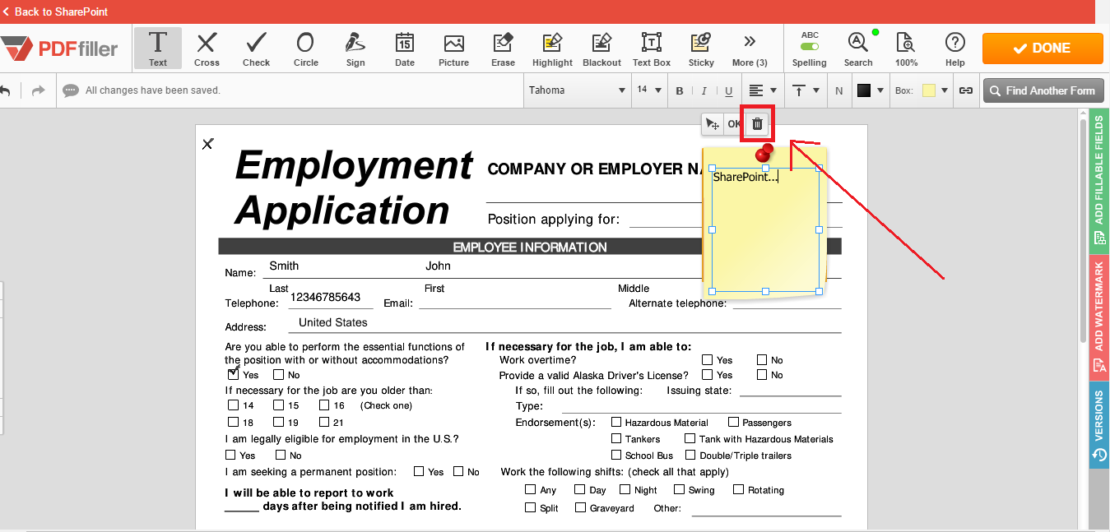This screenshot has height=532, width=1110.
Task: Open the Add Fillable Fields tab
Action: (x=1099, y=182)
